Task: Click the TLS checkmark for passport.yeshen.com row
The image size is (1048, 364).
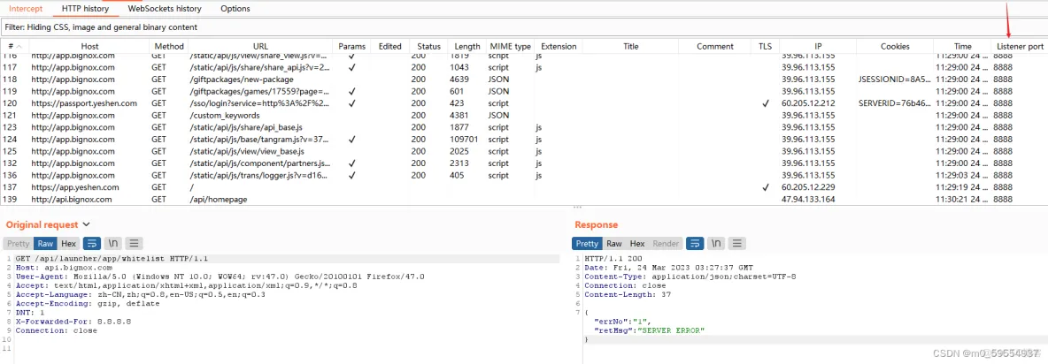Action: pos(765,103)
